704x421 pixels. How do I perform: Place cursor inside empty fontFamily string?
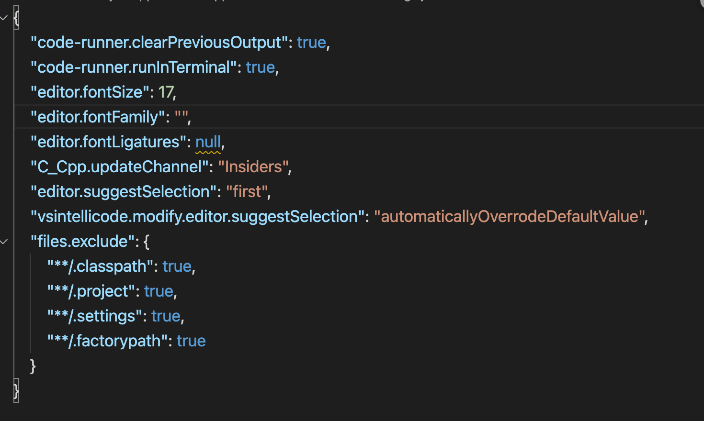point(182,117)
